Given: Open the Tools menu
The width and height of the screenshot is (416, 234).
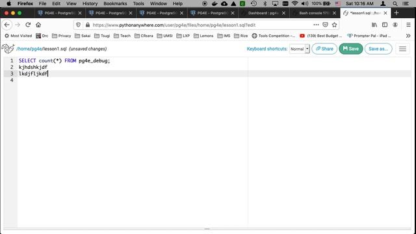Looking at the screenshot, I should pos(138,3).
